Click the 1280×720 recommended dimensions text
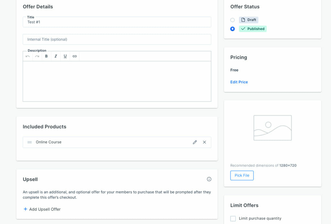The width and height of the screenshot is (331, 224). [x=288, y=165]
